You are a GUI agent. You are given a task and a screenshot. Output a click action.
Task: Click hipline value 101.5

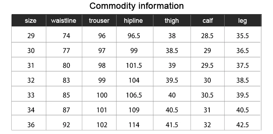pyautogui.click(x=134, y=66)
